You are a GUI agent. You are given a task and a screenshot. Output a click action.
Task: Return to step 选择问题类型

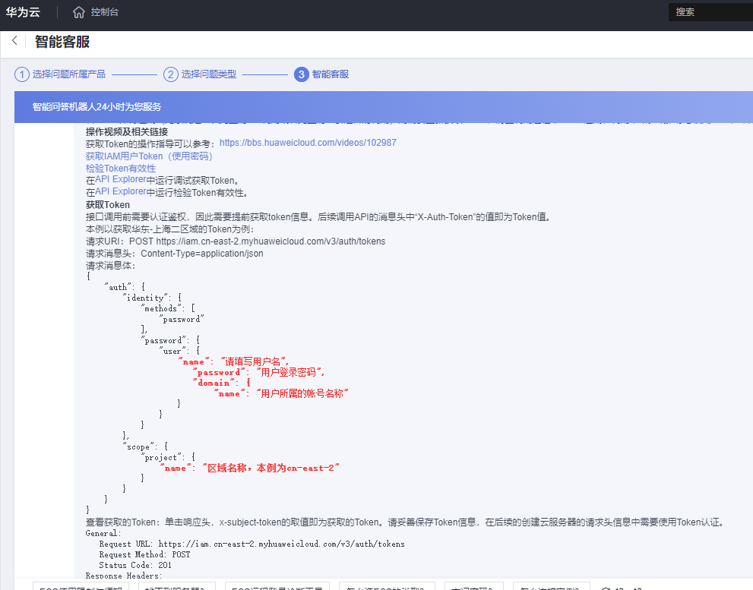coord(208,74)
